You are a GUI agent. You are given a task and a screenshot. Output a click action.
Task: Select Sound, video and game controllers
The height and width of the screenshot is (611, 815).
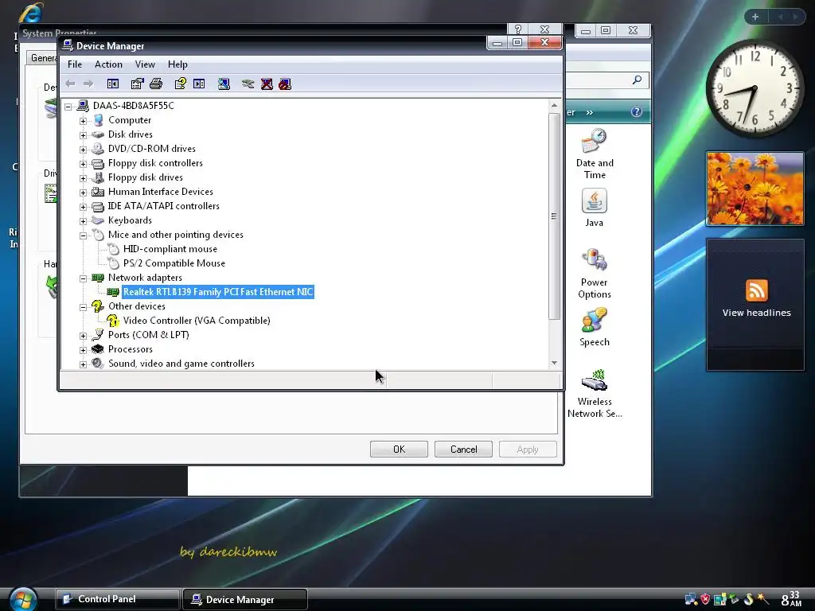click(181, 364)
